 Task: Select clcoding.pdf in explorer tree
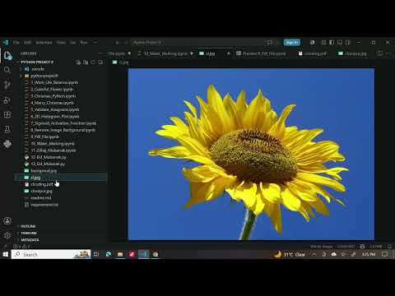tap(42, 184)
